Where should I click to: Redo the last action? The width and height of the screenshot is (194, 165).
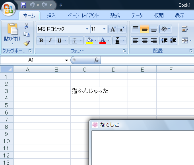click(45, 5)
